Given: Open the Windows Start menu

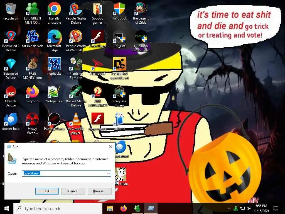Looking at the screenshot, I should [x=7, y=208].
